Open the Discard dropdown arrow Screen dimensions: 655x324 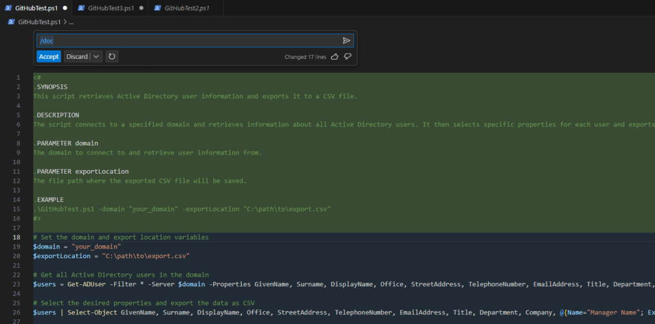point(96,57)
